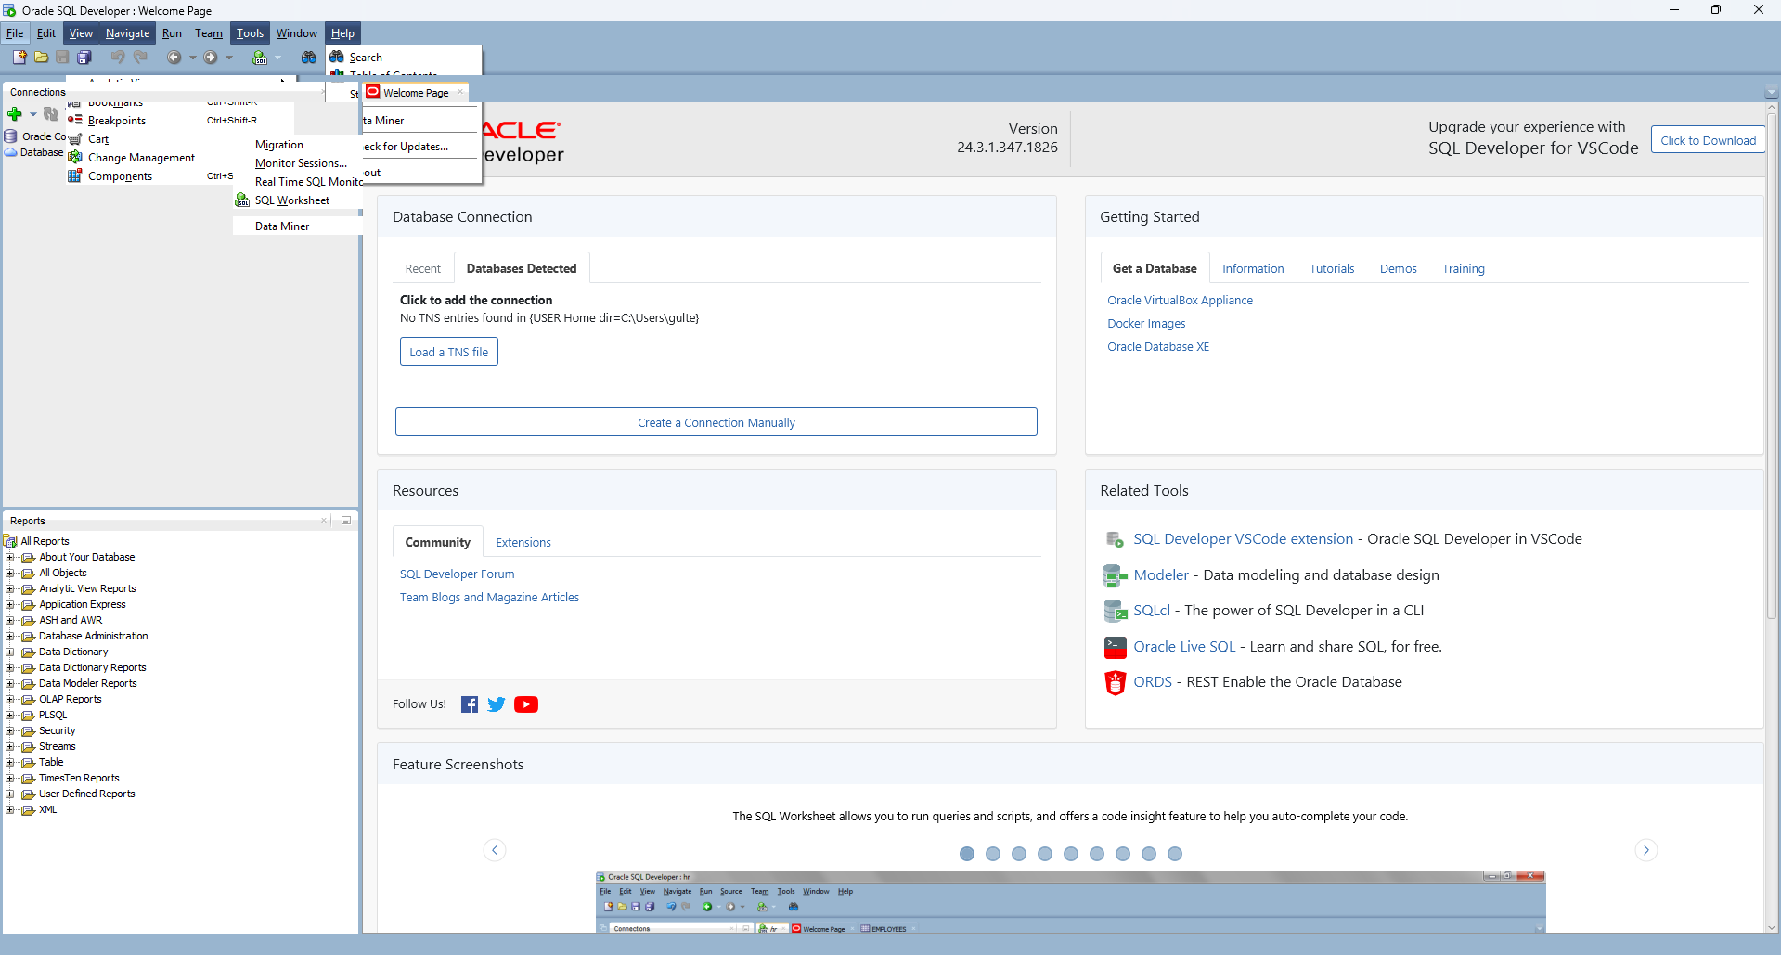Switch to the Extensions tab

tap(523, 543)
